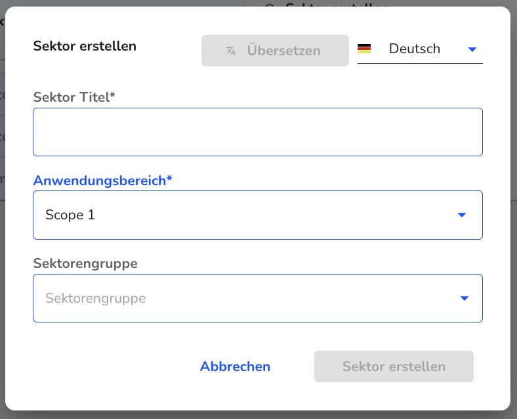Viewport: 517px width, 419px height.
Task: Click the German flag icon
Action: click(364, 49)
